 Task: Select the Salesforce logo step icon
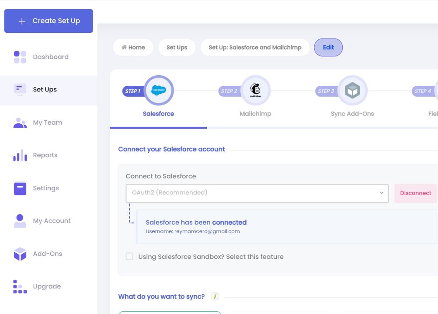[x=159, y=90]
